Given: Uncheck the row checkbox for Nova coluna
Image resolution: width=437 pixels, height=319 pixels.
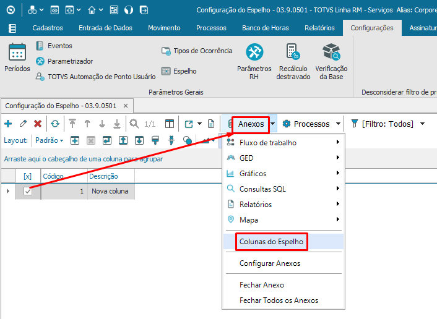Looking at the screenshot, I should 28,191.
